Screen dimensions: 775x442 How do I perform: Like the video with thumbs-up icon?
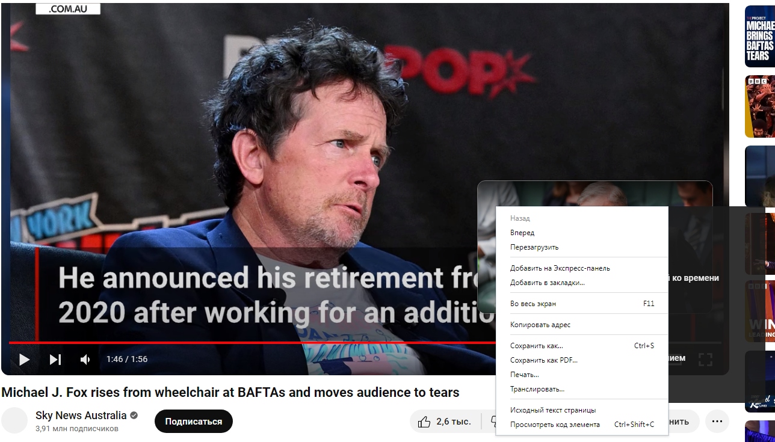click(x=424, y=422)
